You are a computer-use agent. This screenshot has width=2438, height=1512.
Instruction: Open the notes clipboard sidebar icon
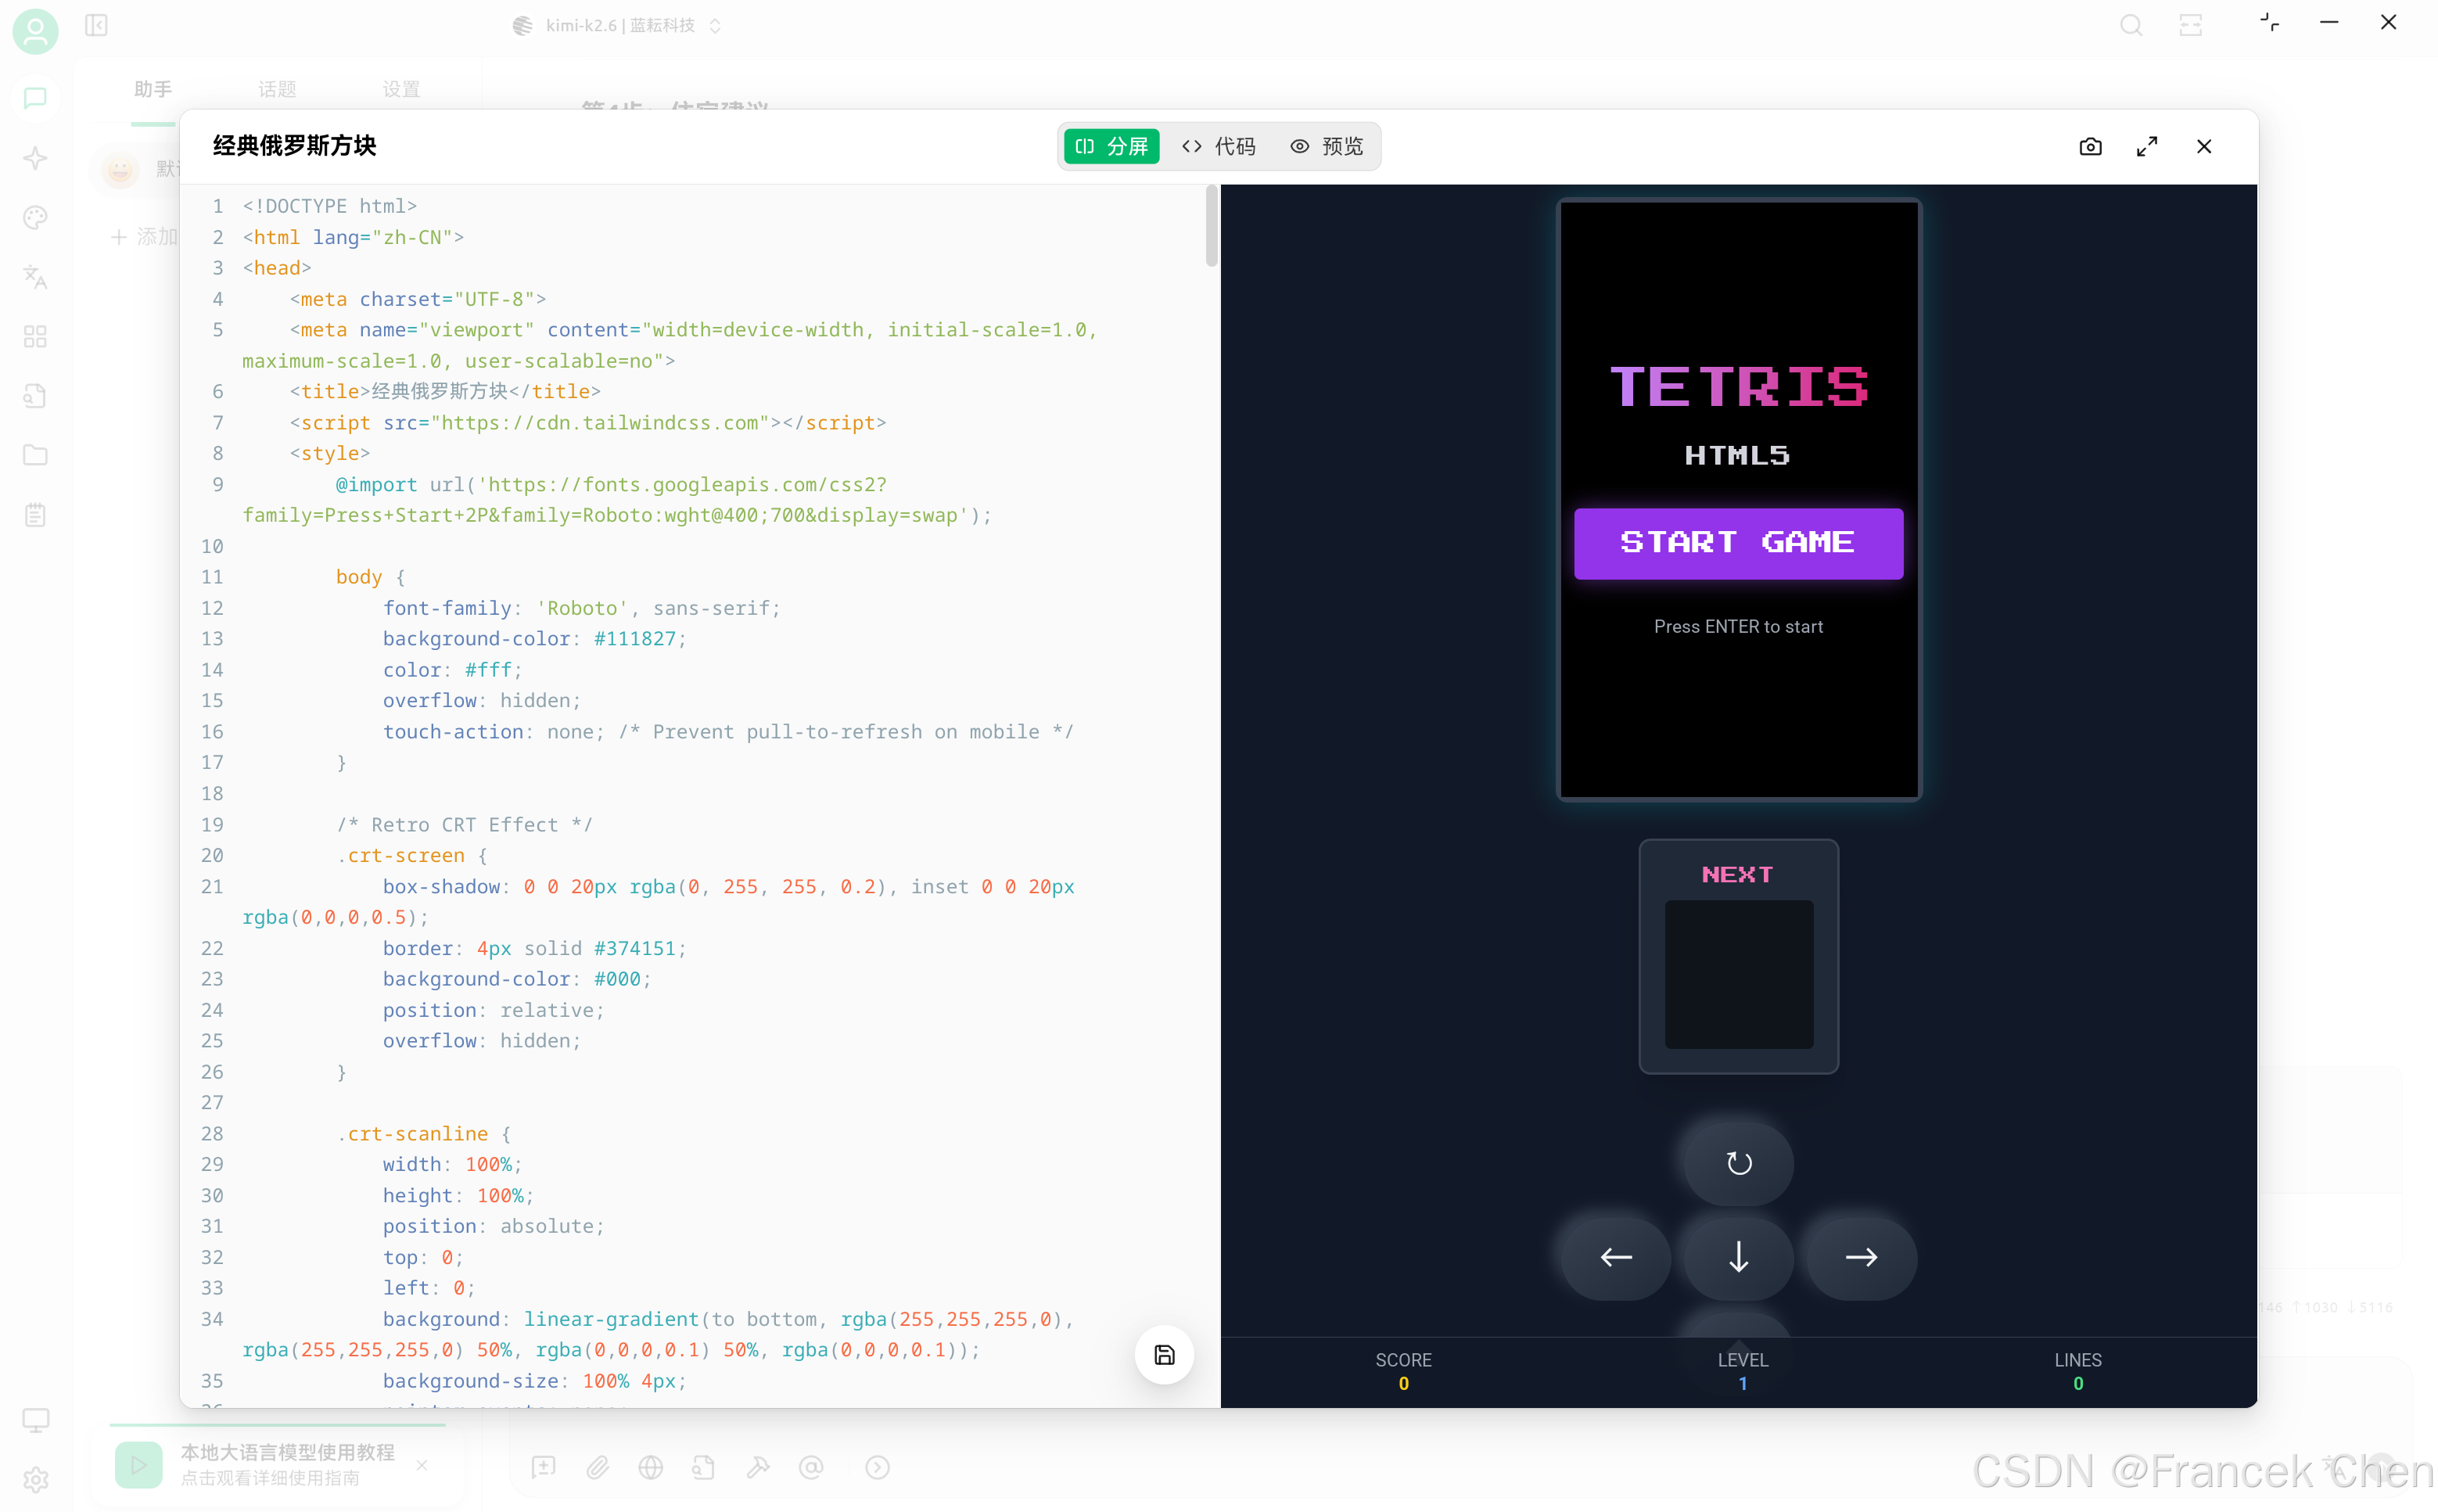[x=35, y=515]
